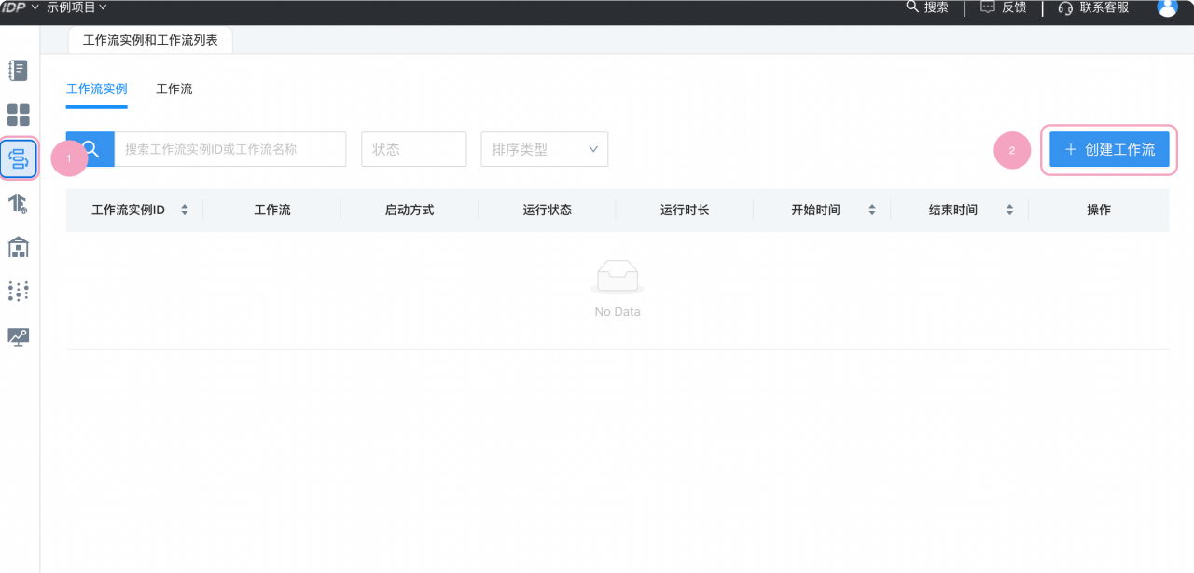
Task: Expand the 排序类型 dropdown
Action: click(x=544, y=149)
